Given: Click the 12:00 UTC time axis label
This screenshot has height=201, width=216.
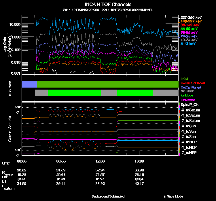Looking at the screenshot, I should [x=100, y=161].
